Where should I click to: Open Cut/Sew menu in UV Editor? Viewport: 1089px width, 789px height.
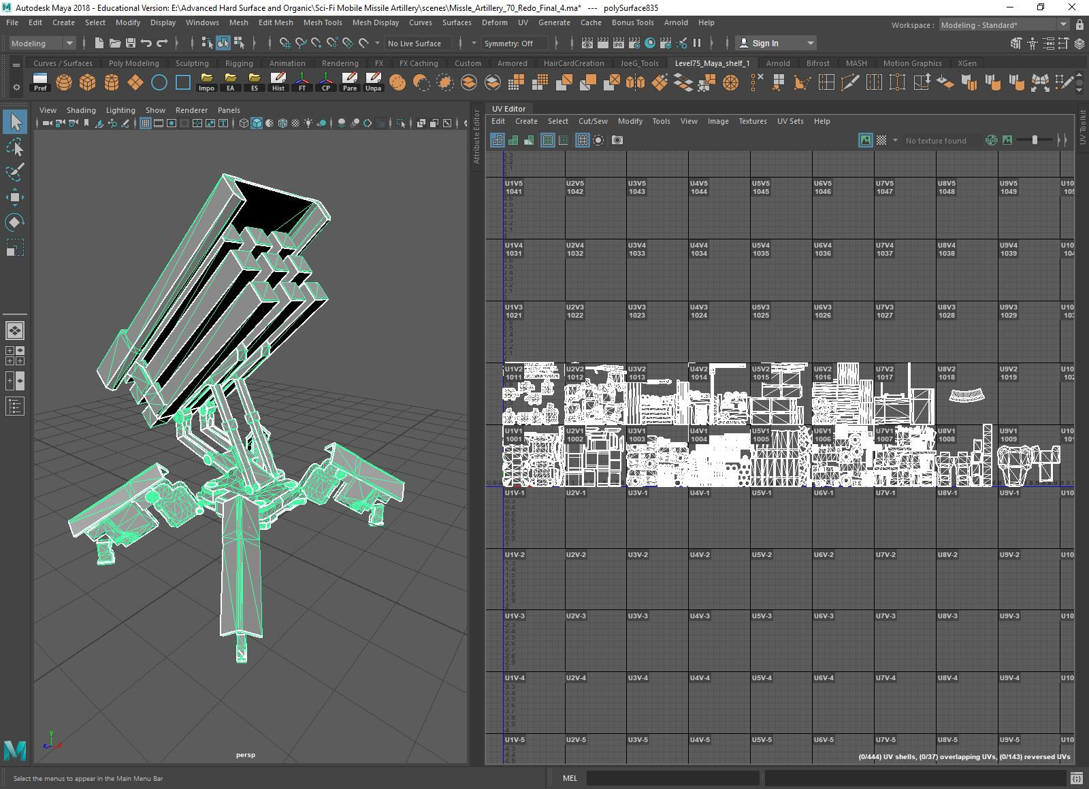pos(593,121)
